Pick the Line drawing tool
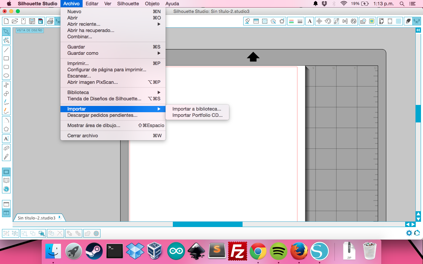The width and height of the screenshot is (423, 264). (6, 50)
